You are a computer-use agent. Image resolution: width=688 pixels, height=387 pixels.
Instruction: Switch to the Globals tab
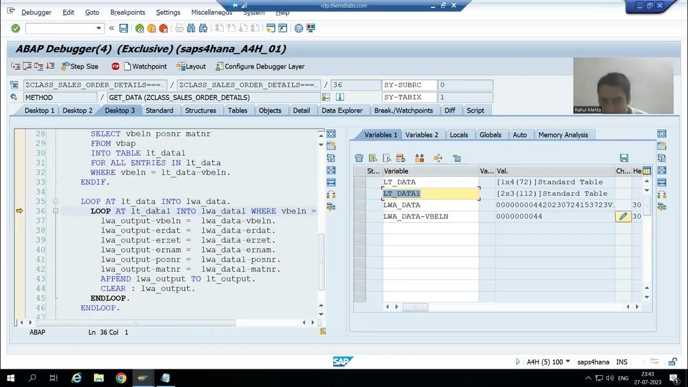(490, 135)
